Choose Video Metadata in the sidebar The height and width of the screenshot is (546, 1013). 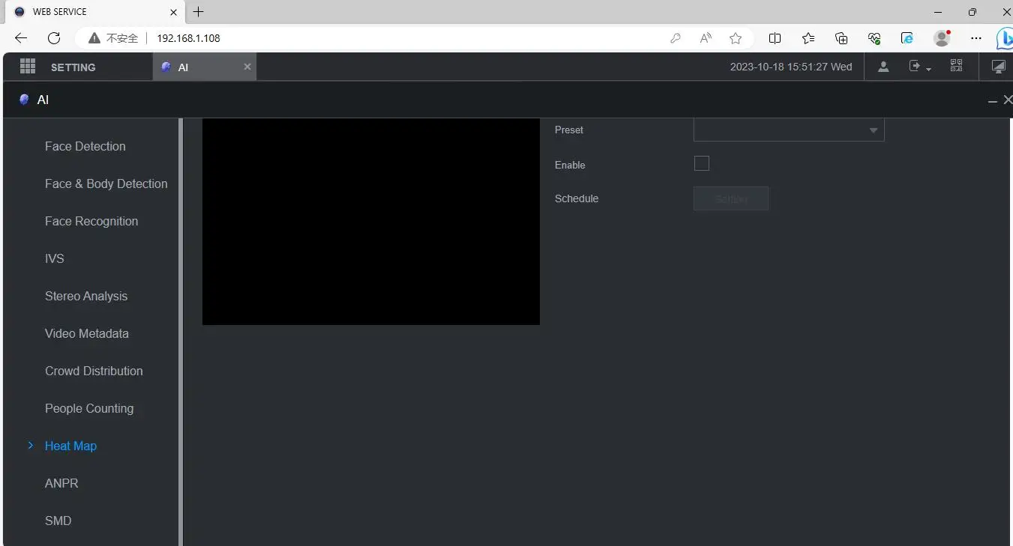(x=87, y=333)
